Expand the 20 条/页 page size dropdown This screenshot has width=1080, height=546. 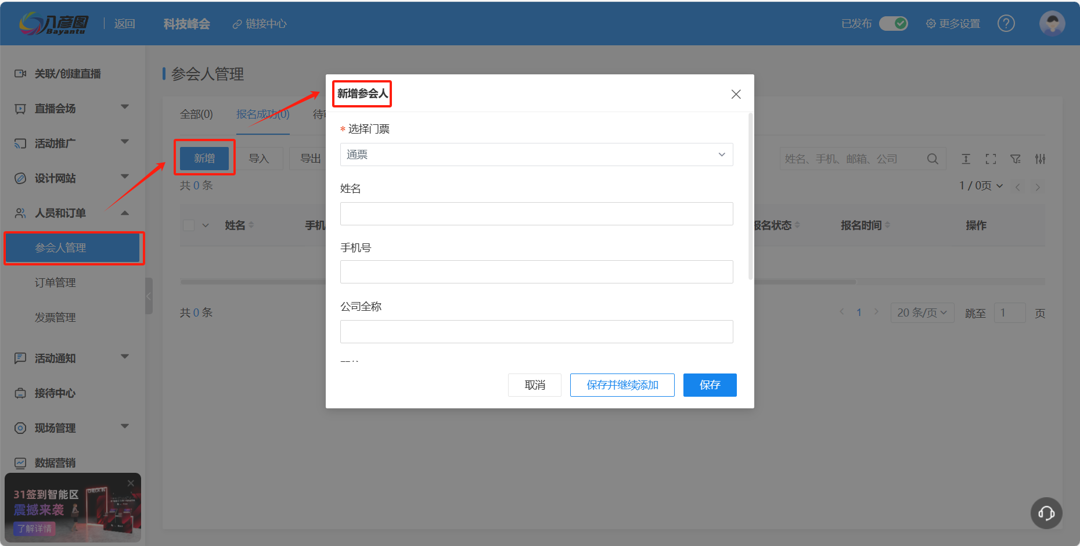921,312
